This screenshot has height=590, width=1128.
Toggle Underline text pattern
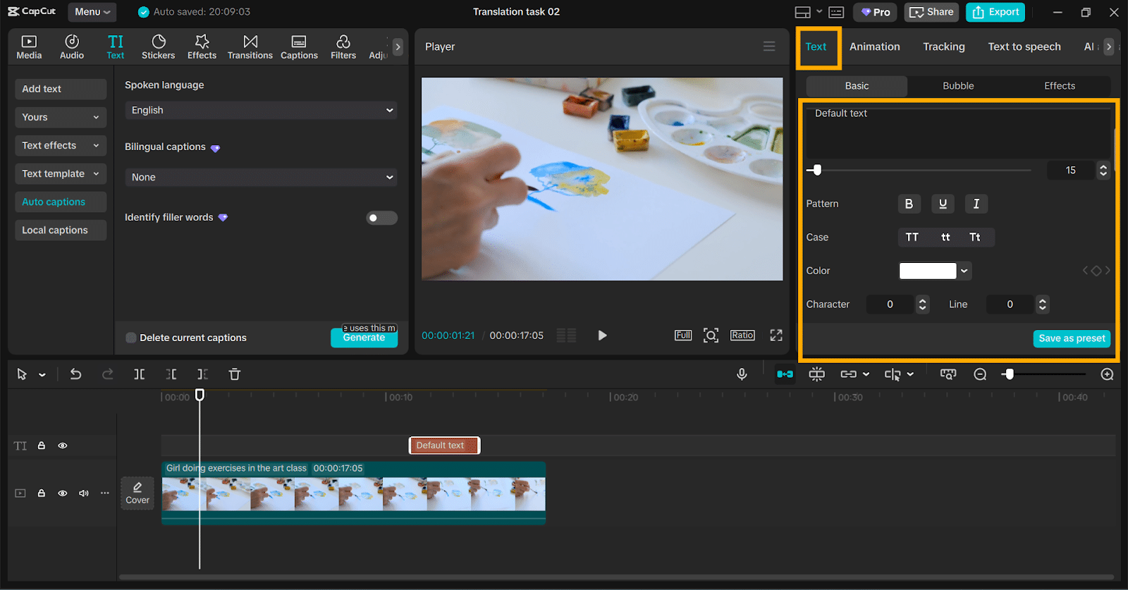pos(943,204)
